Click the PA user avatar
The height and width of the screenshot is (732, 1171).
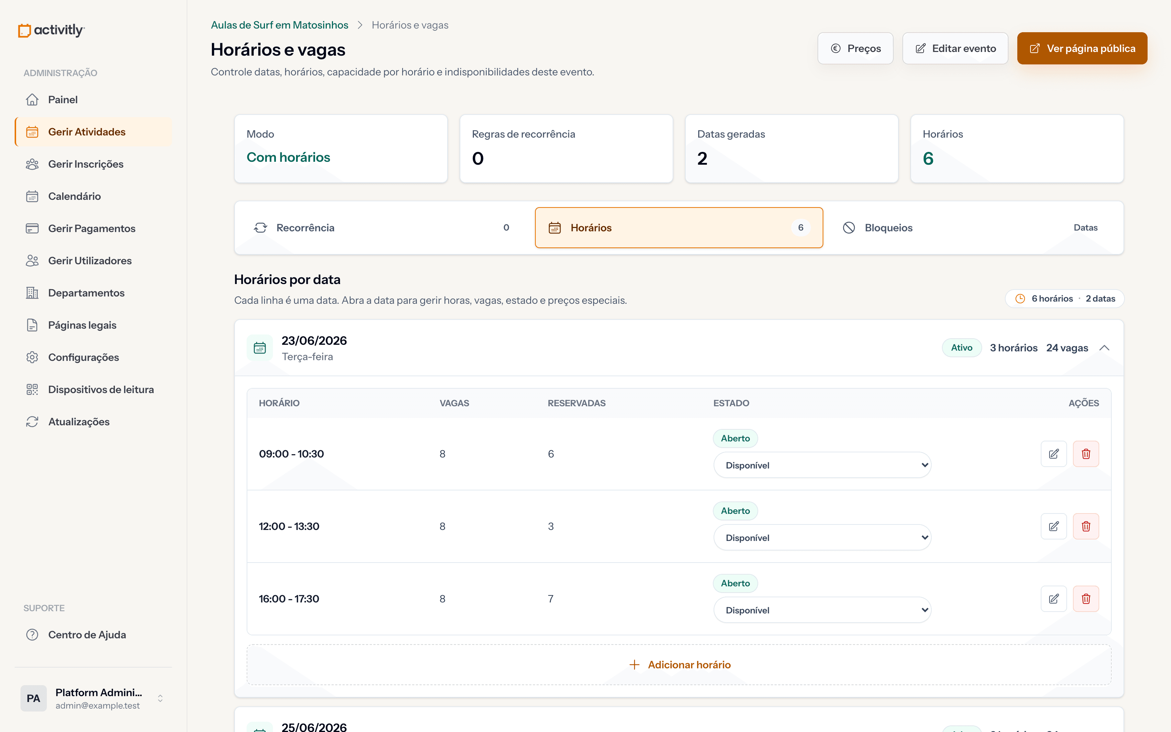pos(33,698)
